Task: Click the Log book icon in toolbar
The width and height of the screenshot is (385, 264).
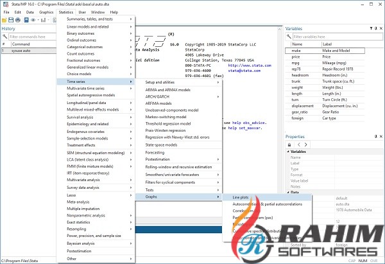Action: point(26,20)
